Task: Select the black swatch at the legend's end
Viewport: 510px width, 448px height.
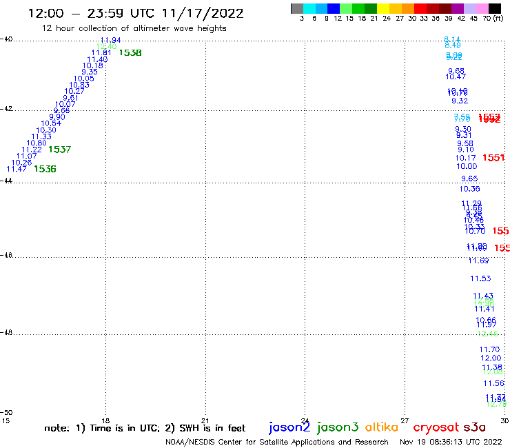Action: [x=494, y=8]
